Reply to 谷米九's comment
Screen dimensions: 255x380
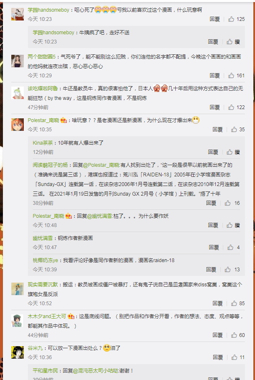(218, 357)
